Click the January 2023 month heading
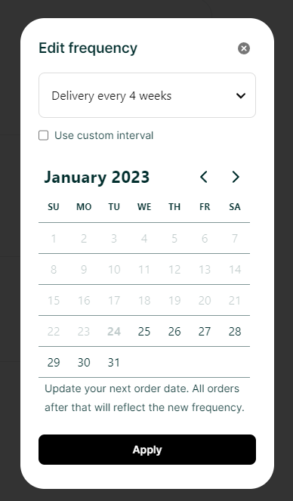The height and width of the screenshot is (501, 293). pos(97,177)
